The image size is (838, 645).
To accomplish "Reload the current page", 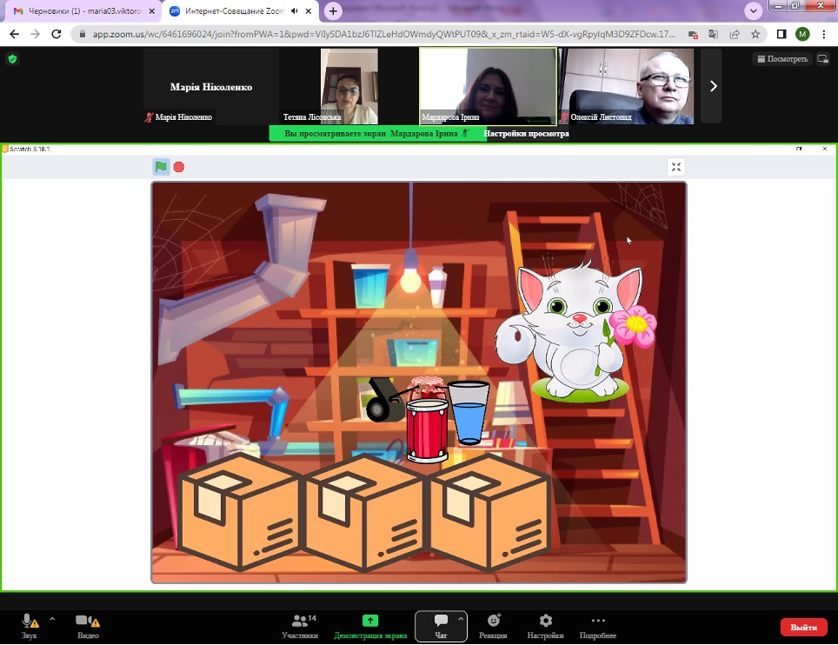I will point(57,34).
